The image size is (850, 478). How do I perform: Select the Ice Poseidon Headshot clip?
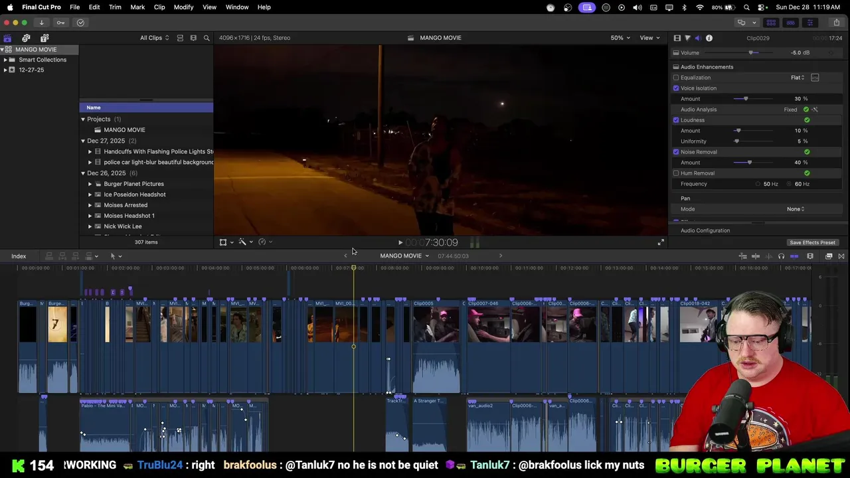pos(135,195)
